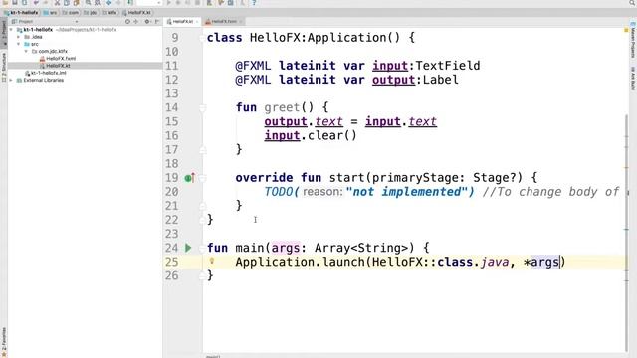
Task: Click Array<String> in main signature
Action: click(361, 248)
